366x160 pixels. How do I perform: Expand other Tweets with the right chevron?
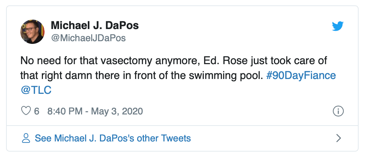pyautogui.click(x=339, y=138)
